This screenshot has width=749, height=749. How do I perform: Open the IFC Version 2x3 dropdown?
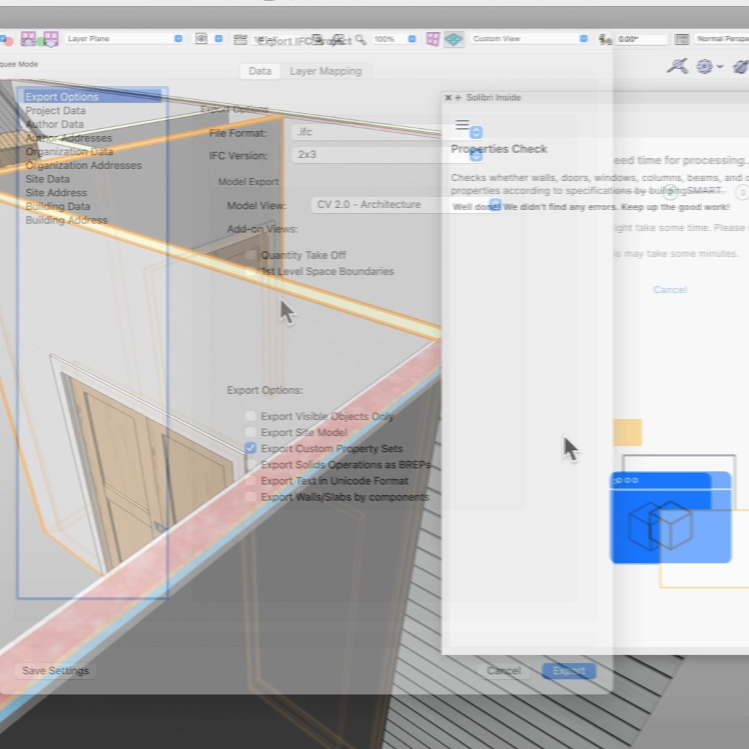point(388,155)
